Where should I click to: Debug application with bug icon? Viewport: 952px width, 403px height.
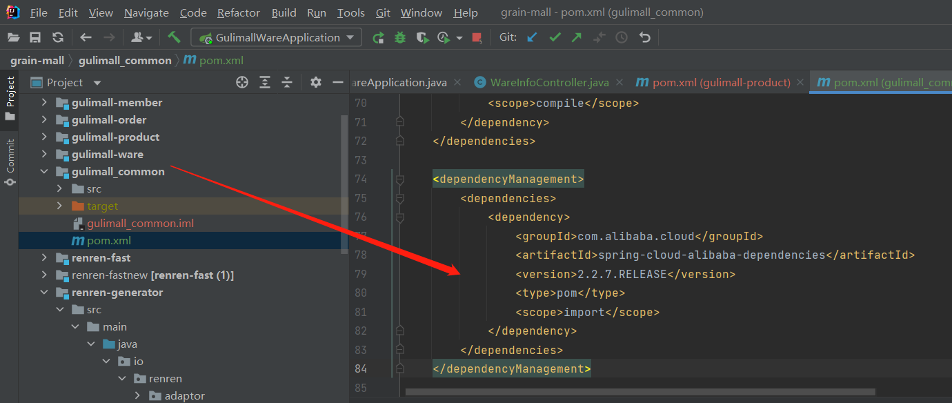[400, 38]
